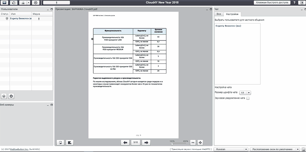Click the upload presentation icon
This screenshot has width=306, height=152.
point(61,142)
